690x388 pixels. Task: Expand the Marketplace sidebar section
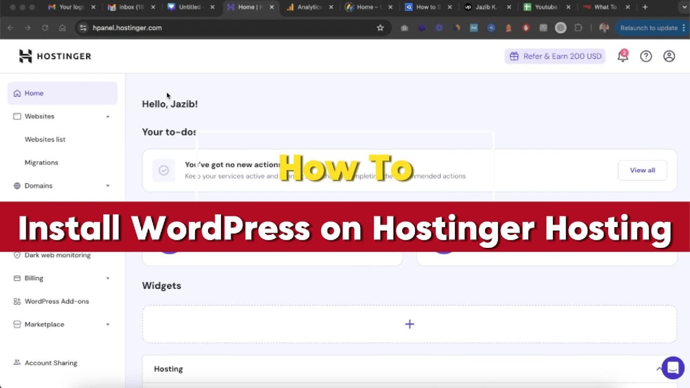108,324
